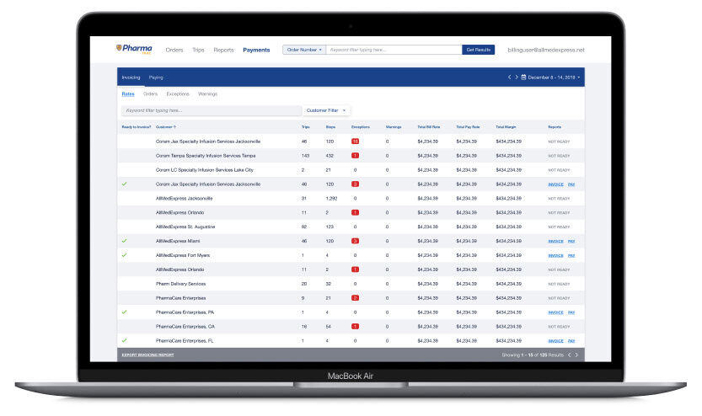Open the Order Number search type dropdown
Viewport: 702px width, 416px height.
point(304,50)
